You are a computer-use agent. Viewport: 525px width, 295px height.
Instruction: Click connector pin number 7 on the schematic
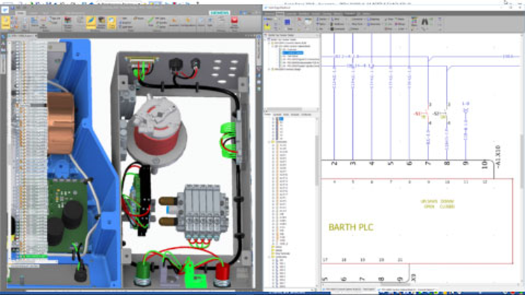[427, 163]
